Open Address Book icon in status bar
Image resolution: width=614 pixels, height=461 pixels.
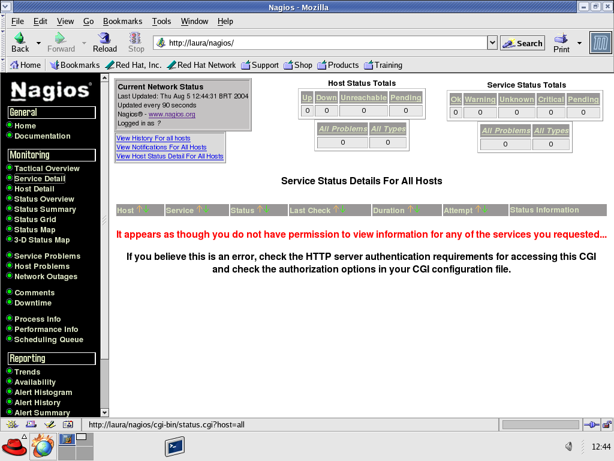pyautogui.click(x=68, y=424)
